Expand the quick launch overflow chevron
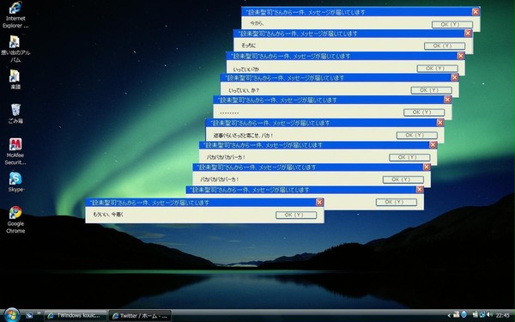The width and height of the screenshot is (515, 322). [x=39, y=313]
